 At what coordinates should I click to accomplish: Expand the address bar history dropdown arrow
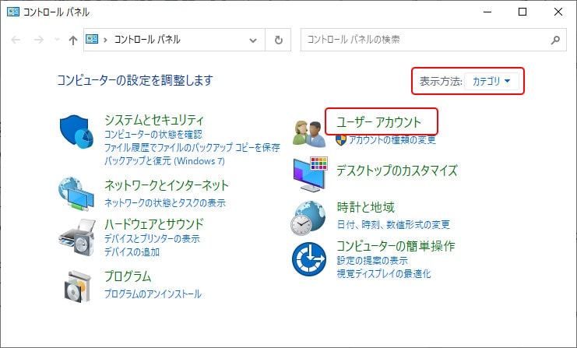(x=253, y=40)
